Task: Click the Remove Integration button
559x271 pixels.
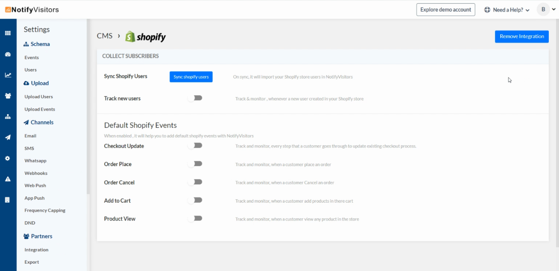Action: tap(521, 36)
